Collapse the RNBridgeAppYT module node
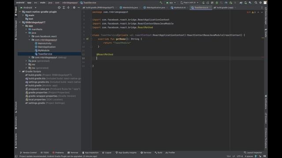This screenshot has height=158, width=282. [x=20, y=22]
